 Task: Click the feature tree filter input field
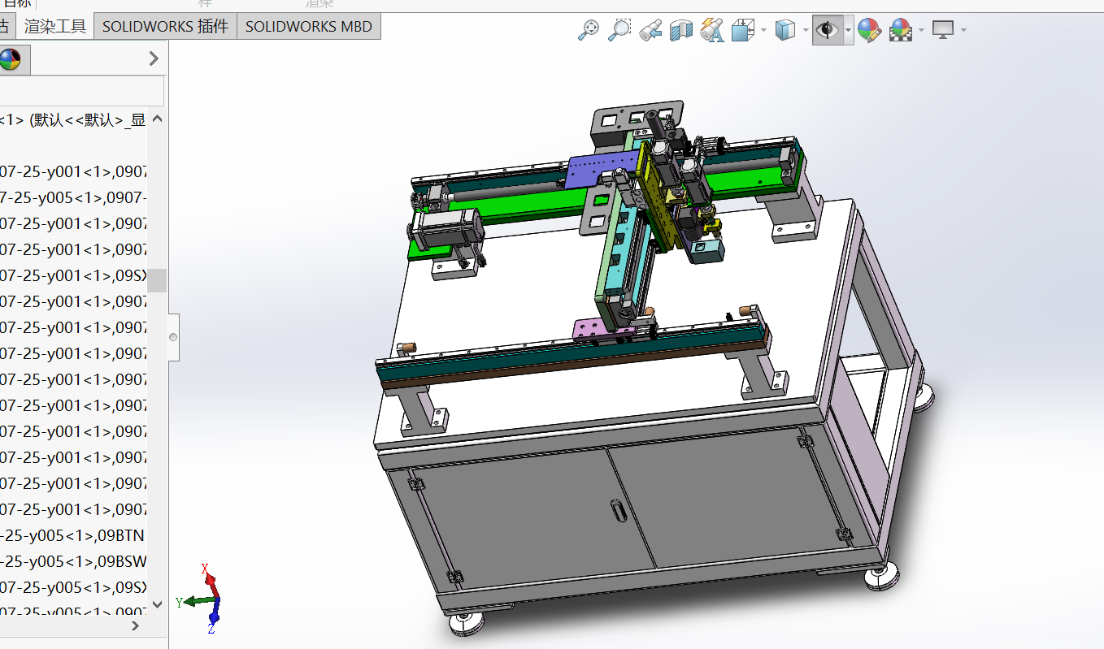tap(81, 91)
